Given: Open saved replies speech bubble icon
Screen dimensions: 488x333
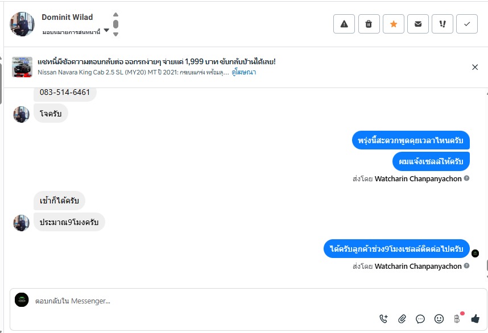Looking at the screenshot, I should coord(420,319).
